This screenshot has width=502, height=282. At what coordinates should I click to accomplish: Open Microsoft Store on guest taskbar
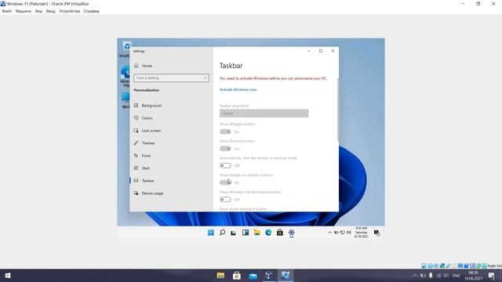tap(280, 233)
